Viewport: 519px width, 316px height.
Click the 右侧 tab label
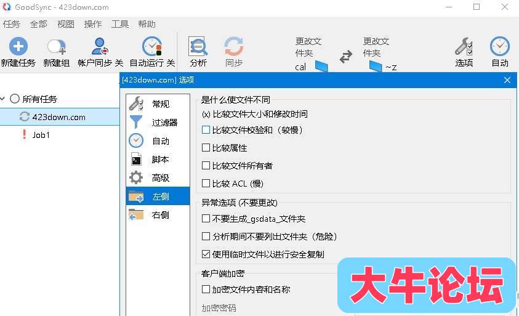(x=161, y=215)
